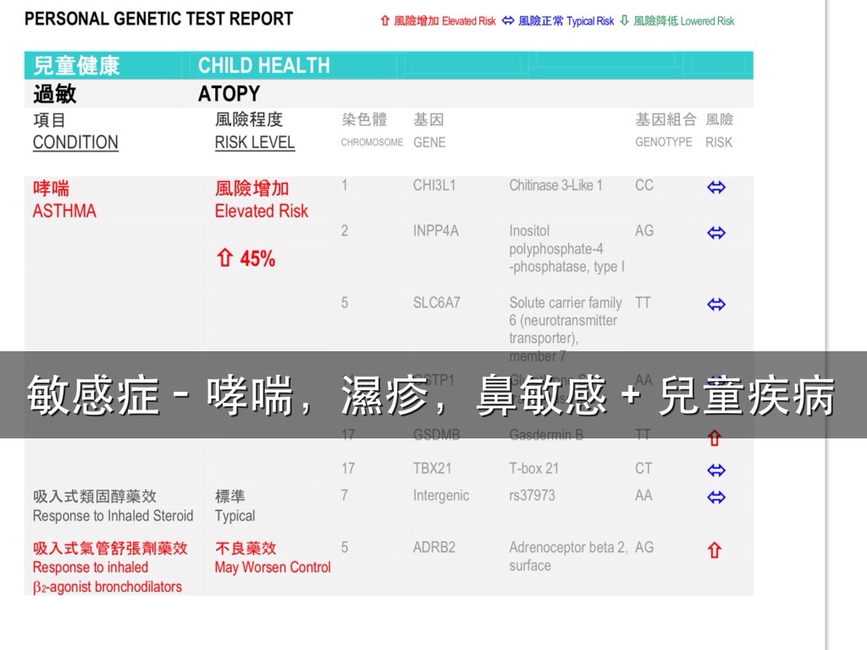The width and height of the screenshot is (867, 650).
Task: Click the blue risk arrow for CHI3L1
Action: tap(716, 188)
